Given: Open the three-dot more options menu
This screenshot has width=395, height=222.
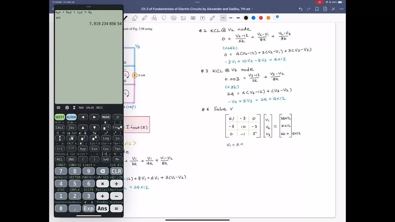Looking at the screenshot, I should 341,9.
